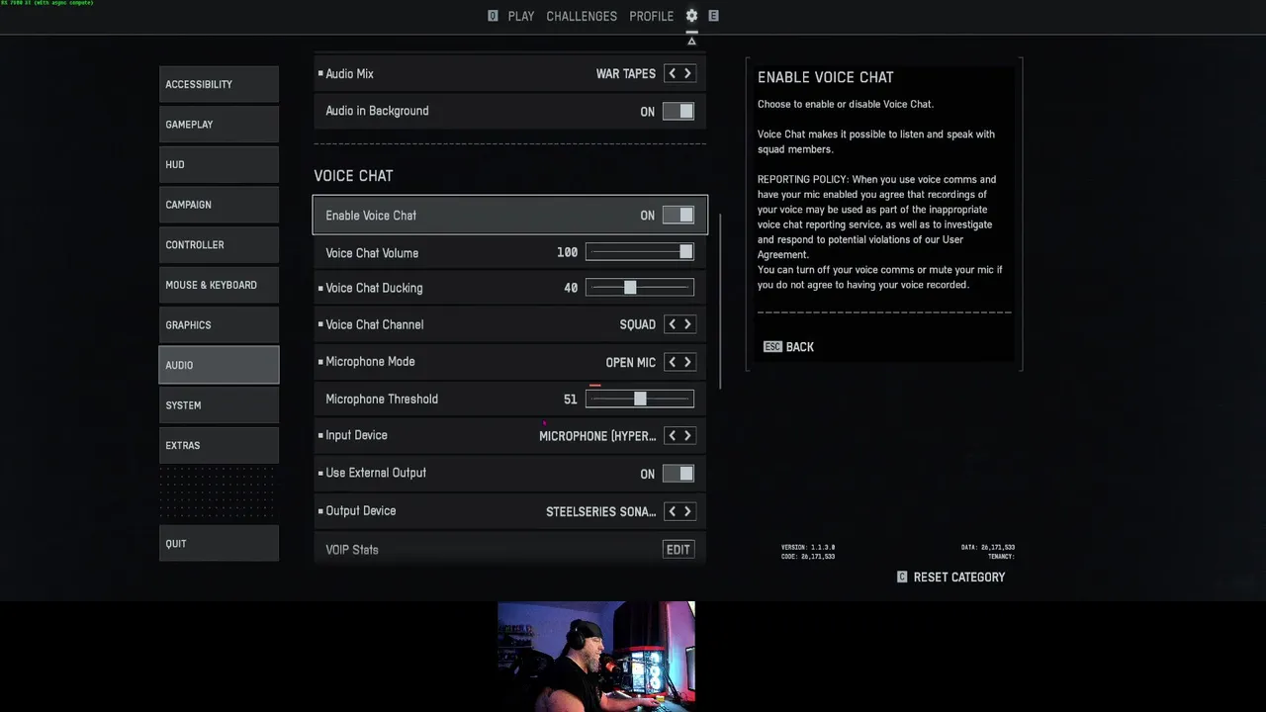The width and height of the screenshot is (1266, 712).
Task: Click the OPEN MIC microphone mode value
Action: (631, 363)
